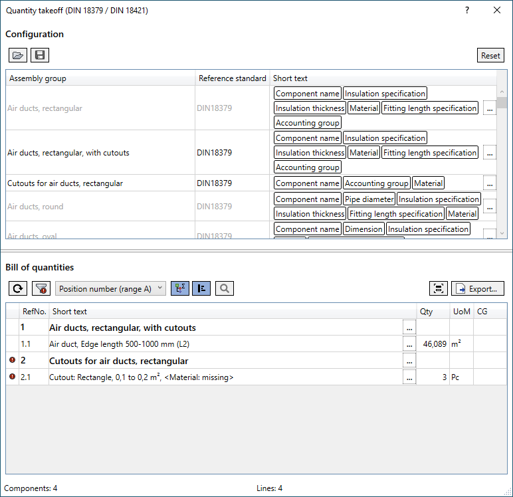Open help with the question mark
The height and width of the screenshot is (497, 513).
467,10
